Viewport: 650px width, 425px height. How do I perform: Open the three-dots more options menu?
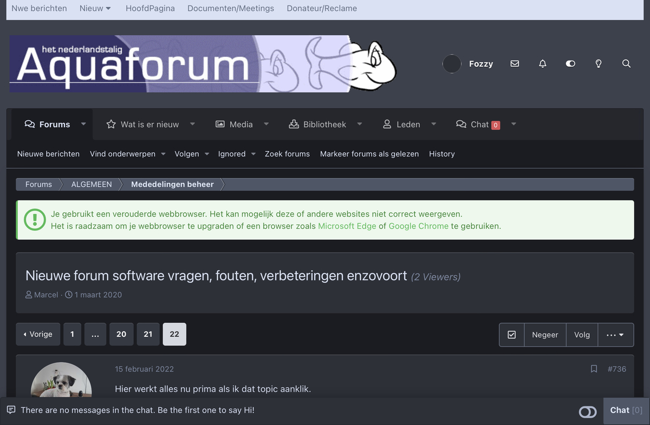pyautogui.click(x=615, y=335)
